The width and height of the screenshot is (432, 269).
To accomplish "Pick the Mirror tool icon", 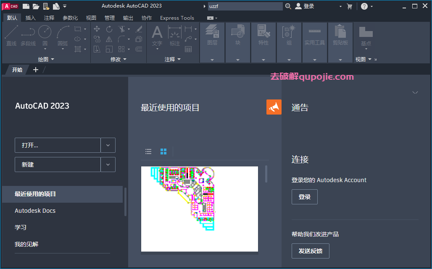I will point(109,39).
